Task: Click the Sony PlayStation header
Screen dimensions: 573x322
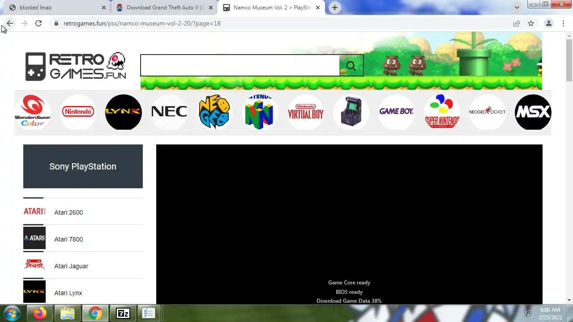Action: pos(83,166)
